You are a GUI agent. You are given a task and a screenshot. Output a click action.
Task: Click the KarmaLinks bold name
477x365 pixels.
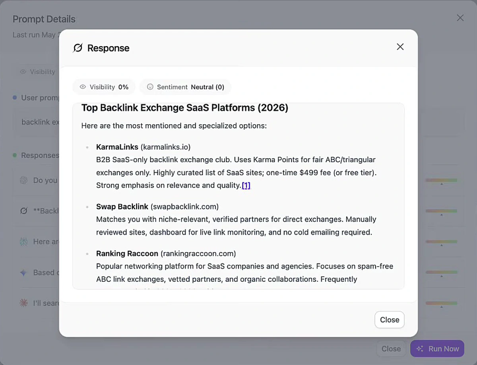point(117,147)
